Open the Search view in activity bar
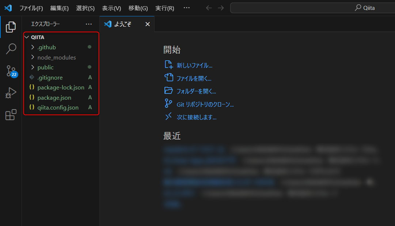 pos(11,49)
